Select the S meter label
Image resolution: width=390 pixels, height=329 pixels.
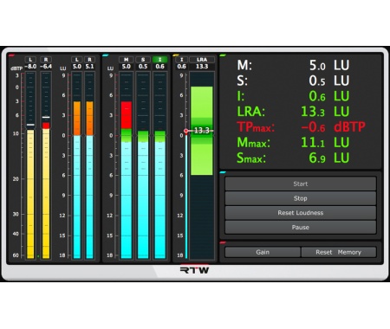coord(143,60)
